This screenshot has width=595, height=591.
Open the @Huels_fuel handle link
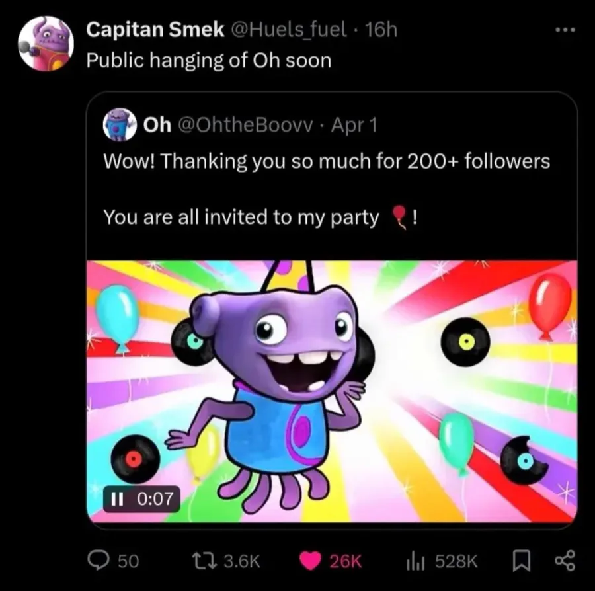click(x=288, y=29)
